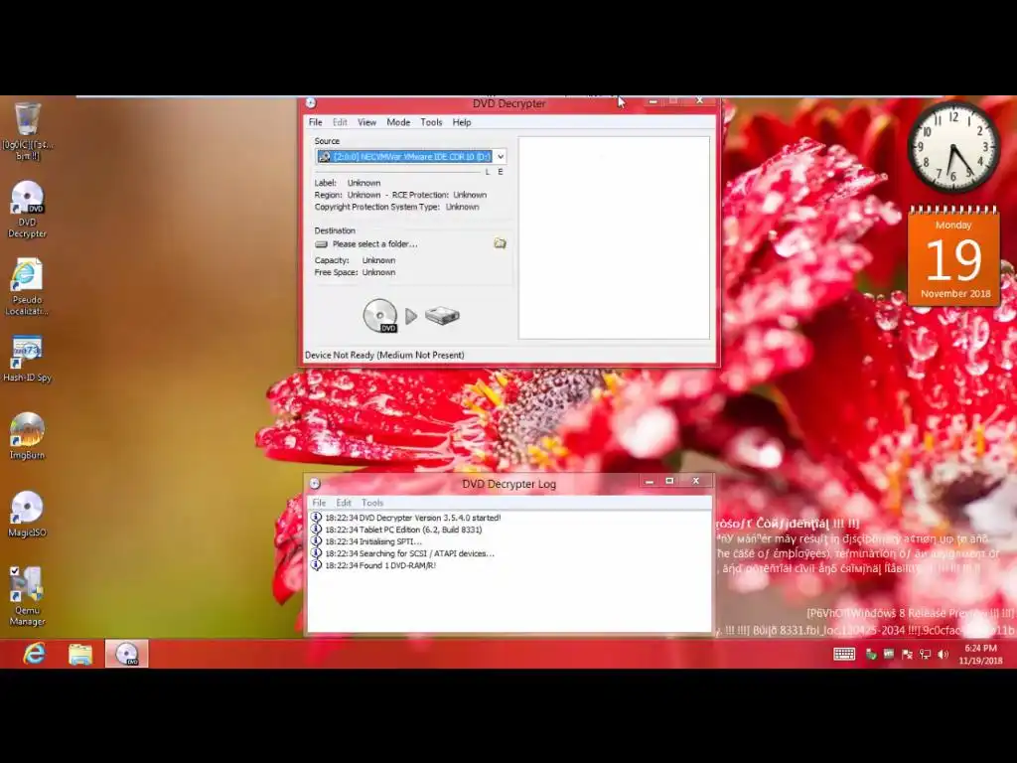This screenshot has width=1017, height=763.
Task: Click the volume speaker tray icon
Action: (x=944, y=654)
